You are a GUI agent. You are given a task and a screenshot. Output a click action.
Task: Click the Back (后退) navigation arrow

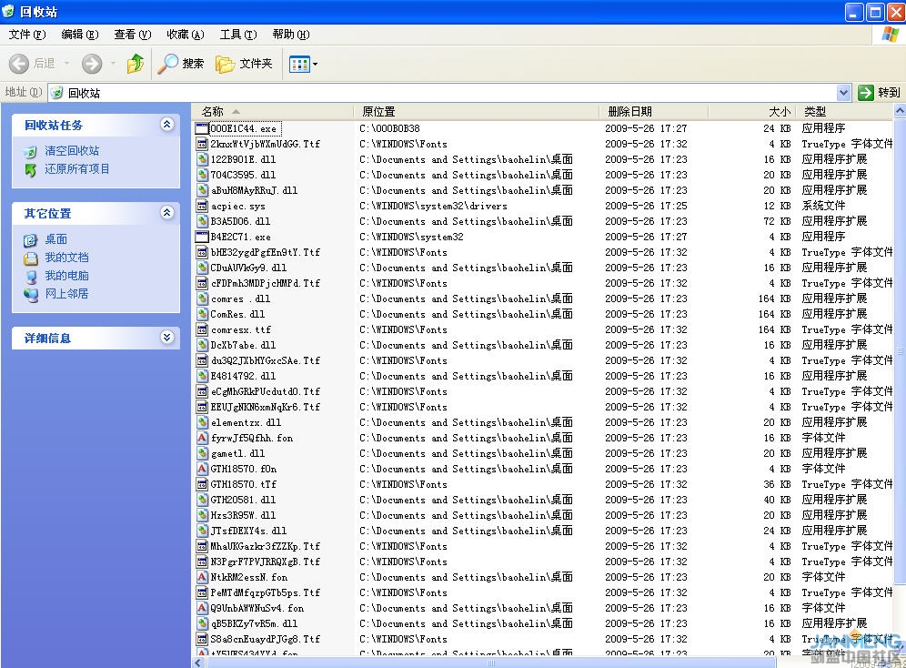(19, 64)
